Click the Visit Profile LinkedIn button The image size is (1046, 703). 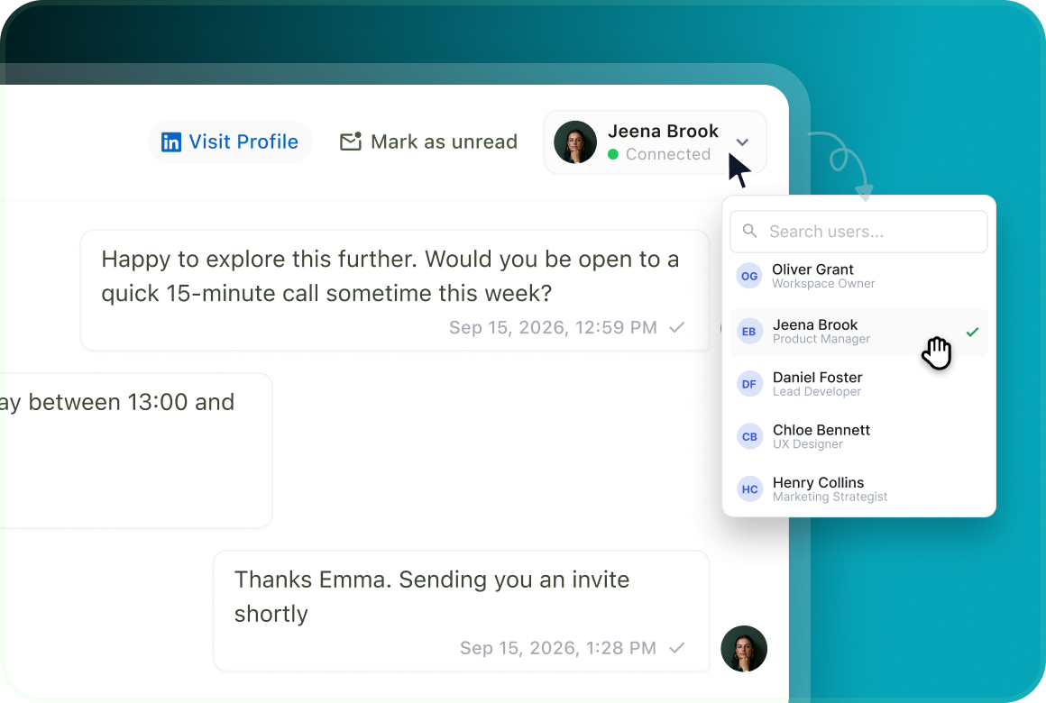pos(230,142)
